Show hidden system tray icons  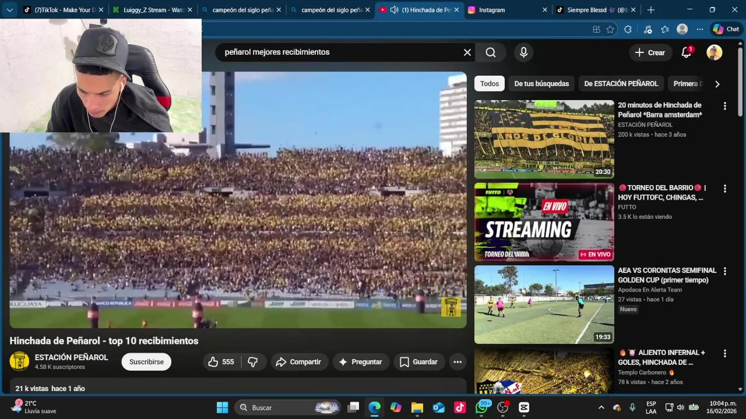601,407
